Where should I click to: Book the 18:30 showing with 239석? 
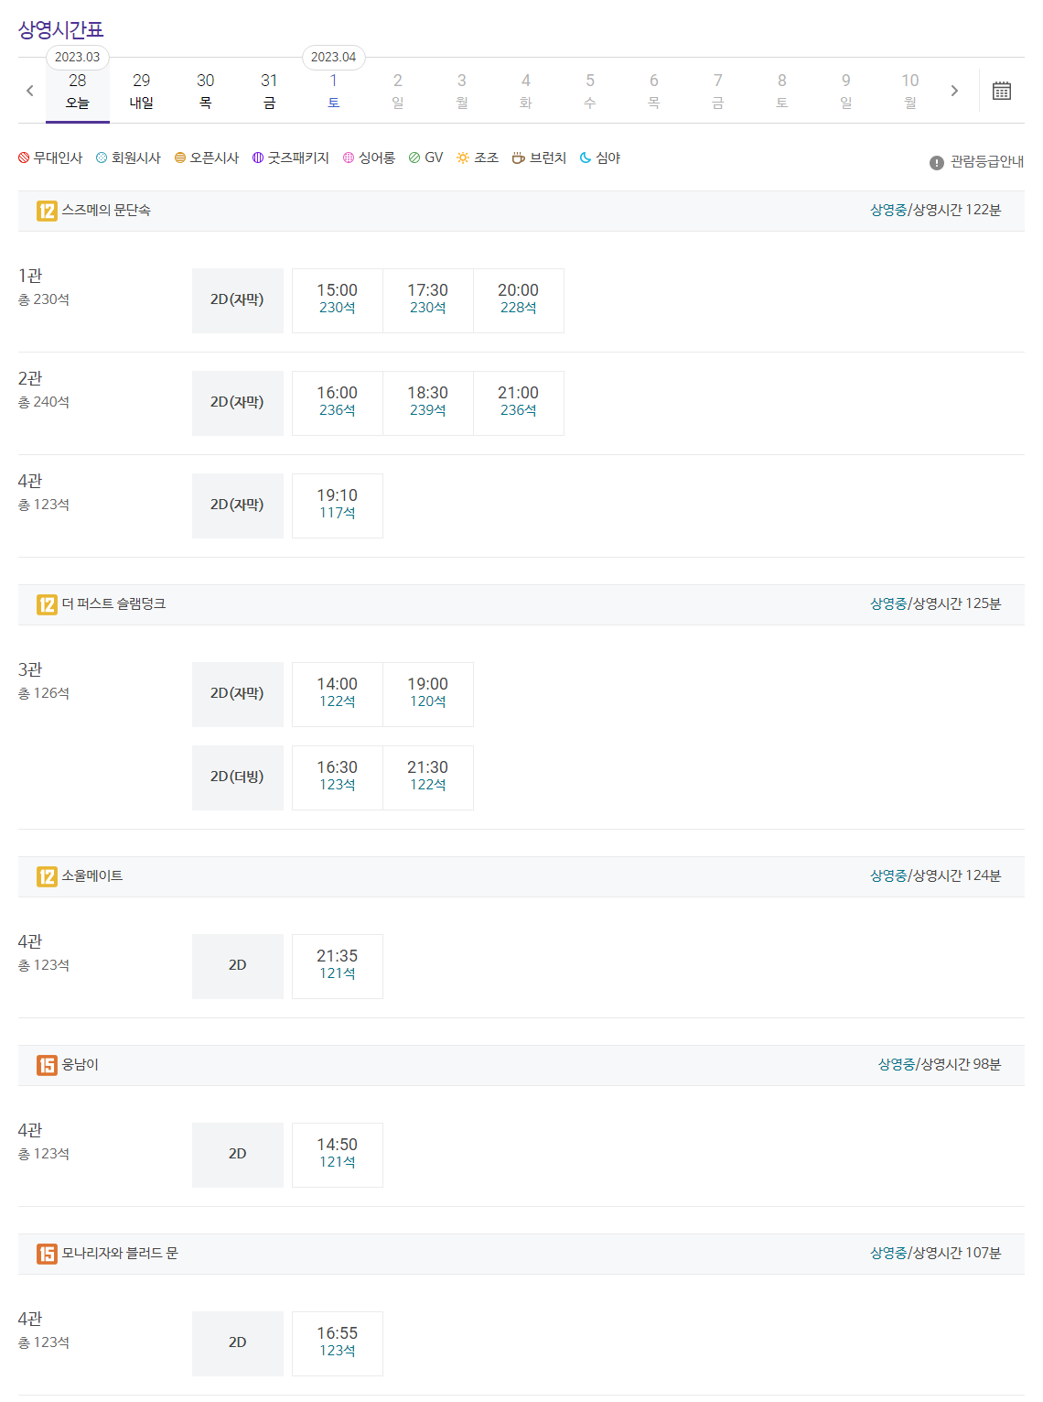[428, 403]
